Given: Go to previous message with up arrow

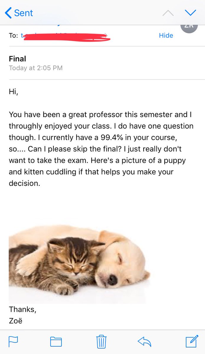Looking at the screenshot, I should point(169,12).
